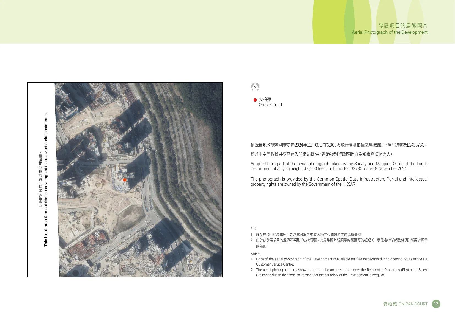Click the Chinese paragraph starting 摘錄自地政總署

338,145
